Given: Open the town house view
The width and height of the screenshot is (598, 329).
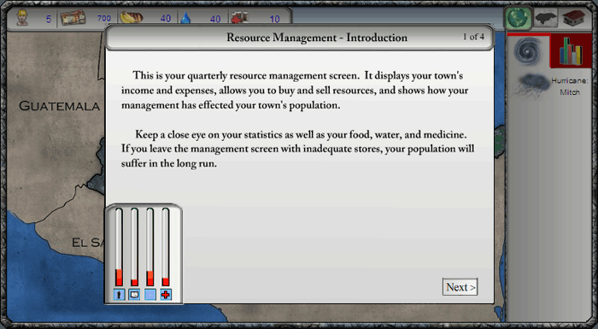Looking at the screenshot, I should point(573,18).
